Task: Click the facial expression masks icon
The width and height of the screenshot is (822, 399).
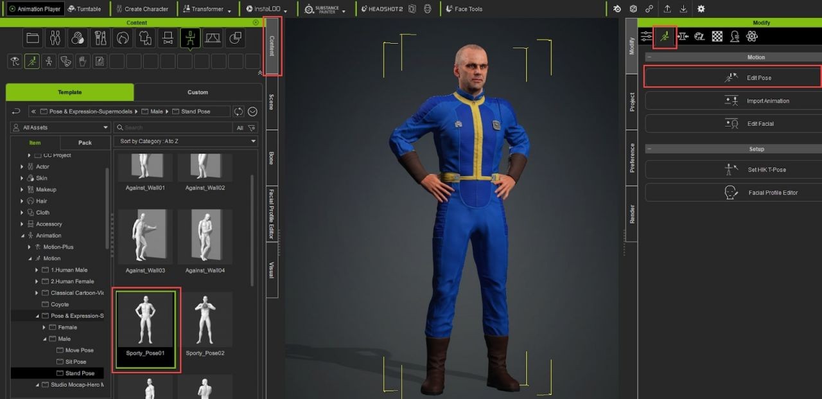Action: [x=66, y=62]
